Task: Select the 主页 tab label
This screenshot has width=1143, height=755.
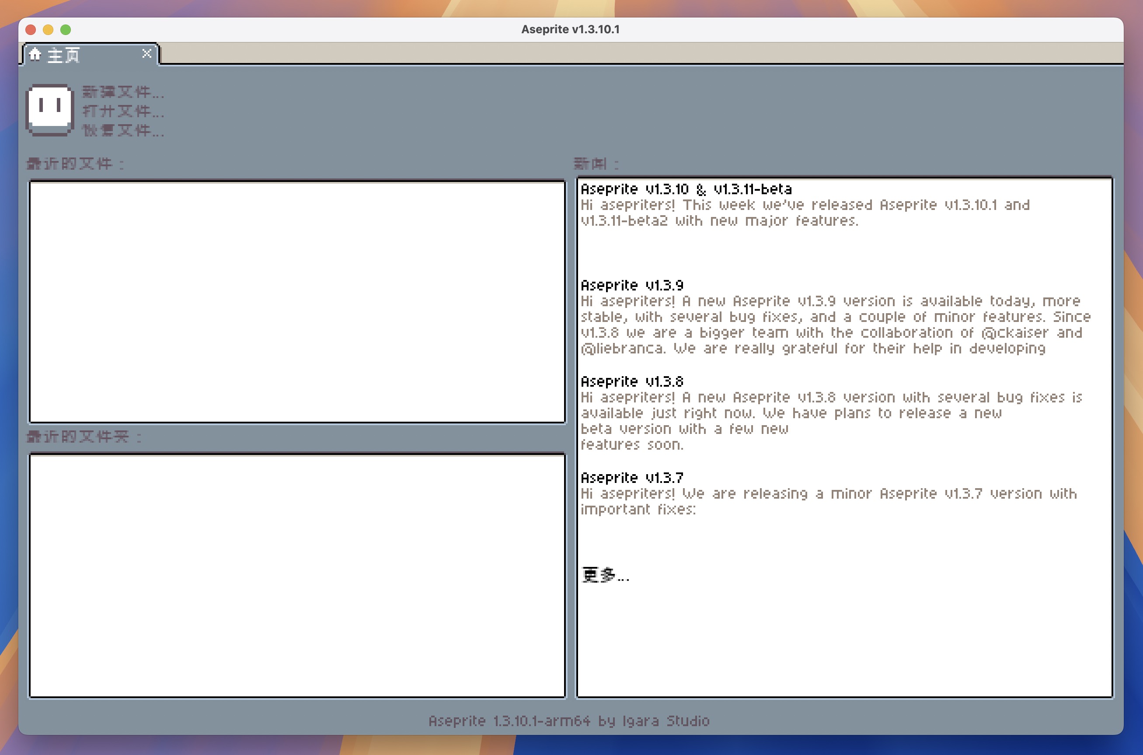Action: click(63, 55)
